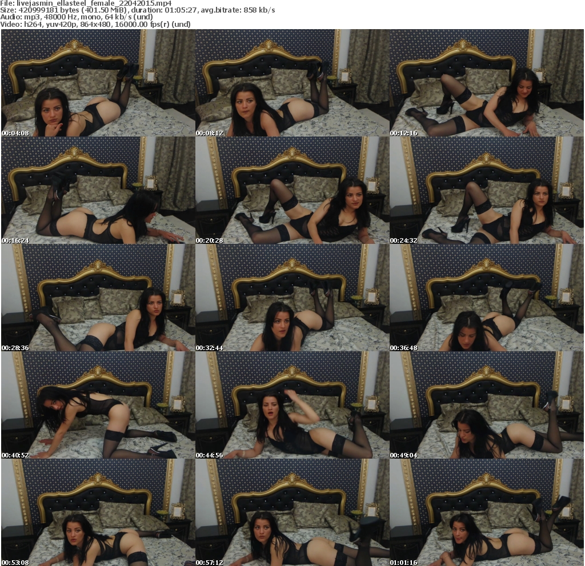Choose the frame labeled 00:16:24

click(x=98, y=190)
